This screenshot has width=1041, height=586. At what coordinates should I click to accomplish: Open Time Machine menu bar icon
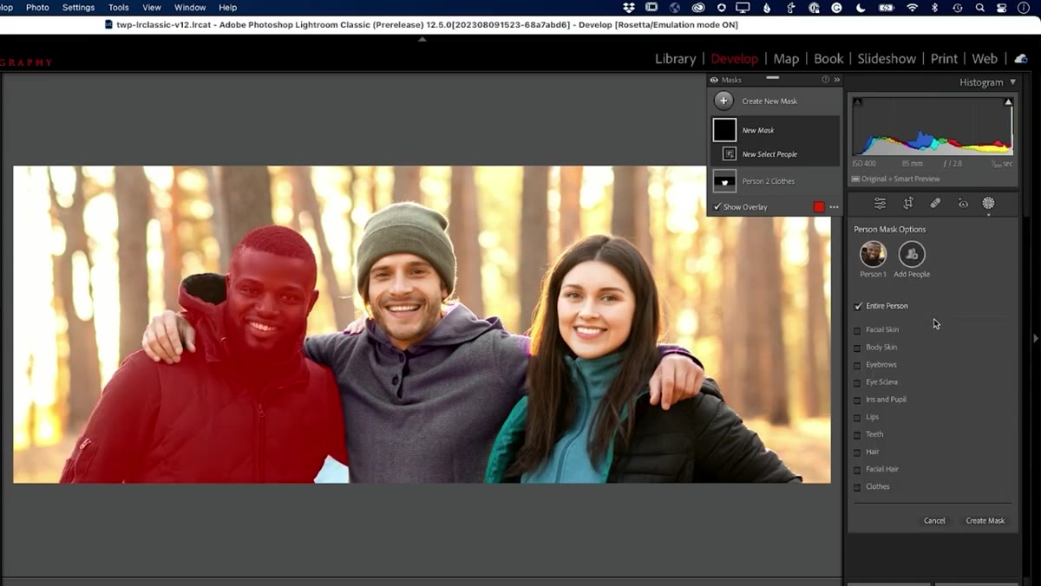957,8
